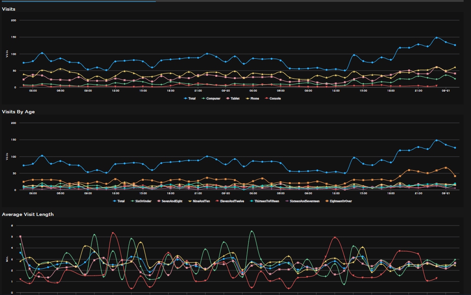Click the green Computer series icon
The height and width of the screenshot is (295, 471).
click(x=203, y=98)
